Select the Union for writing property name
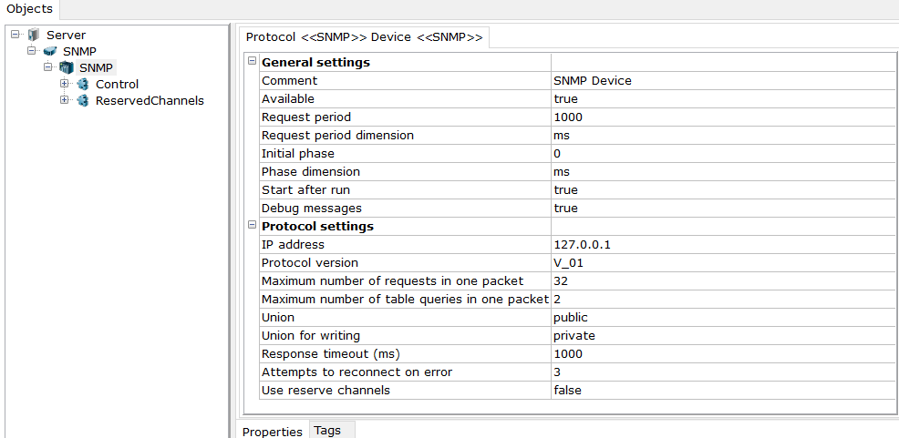 311,335
